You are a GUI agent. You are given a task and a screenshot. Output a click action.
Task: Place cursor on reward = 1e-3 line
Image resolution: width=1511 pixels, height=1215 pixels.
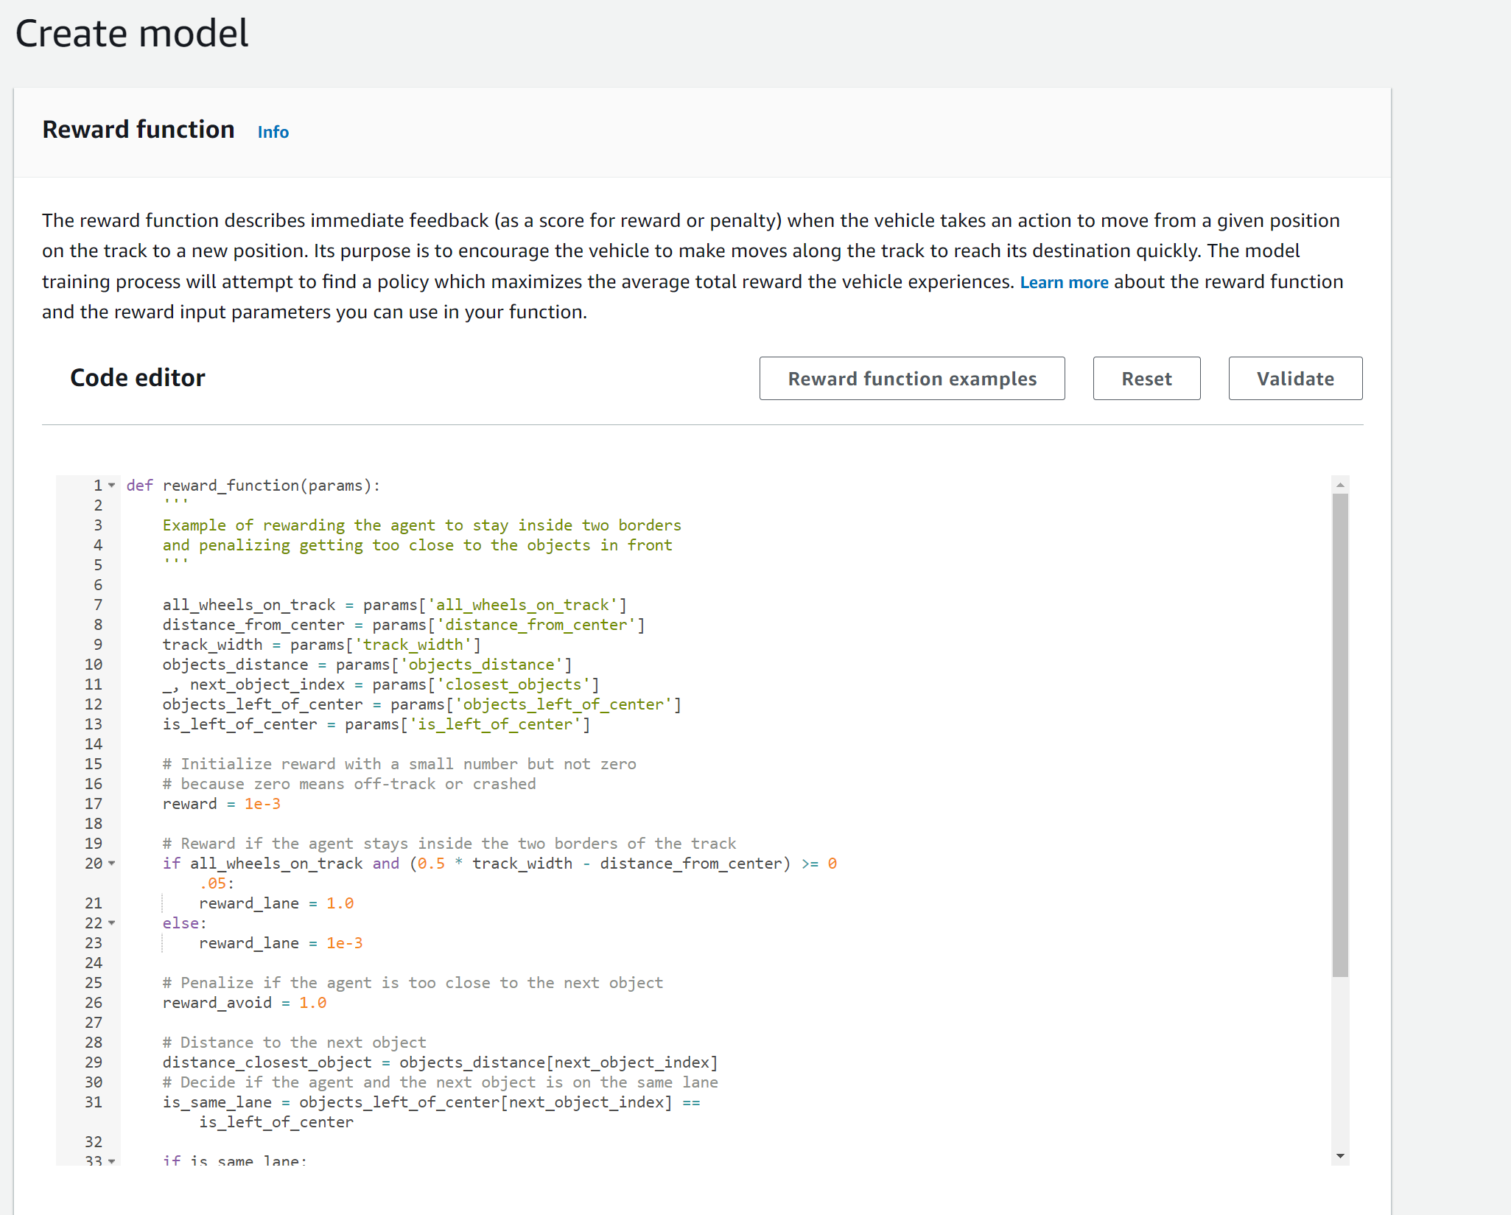pos(221,804)
